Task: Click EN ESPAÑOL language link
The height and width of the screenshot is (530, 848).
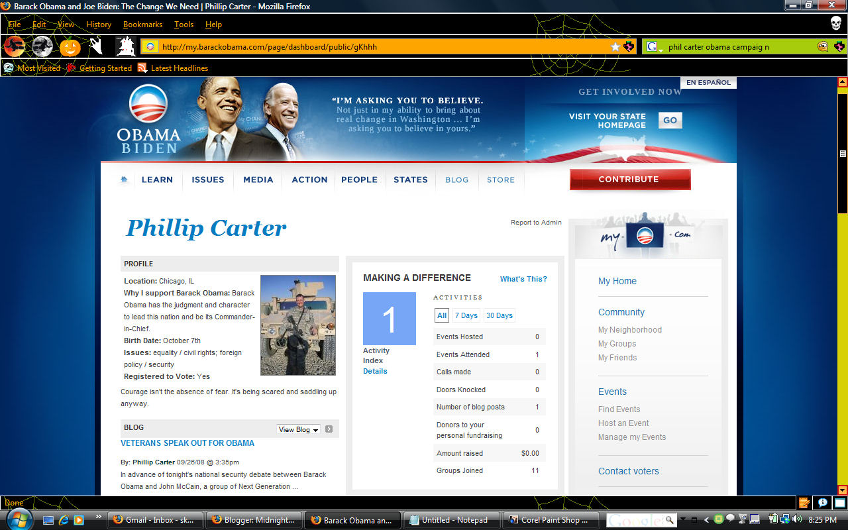Action: 708,83
